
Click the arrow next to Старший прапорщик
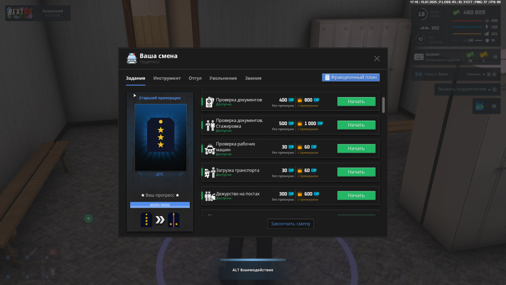(x=135, y=96)
